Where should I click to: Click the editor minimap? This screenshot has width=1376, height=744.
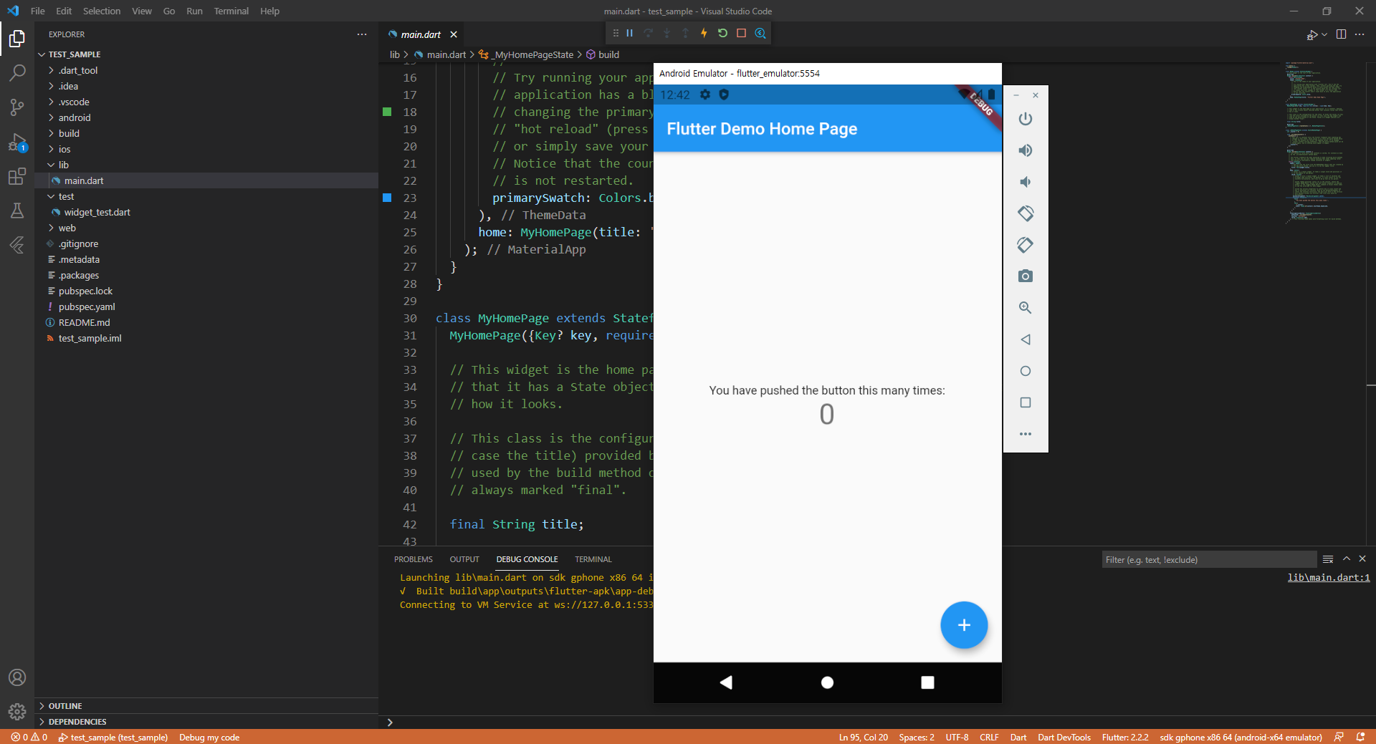tap(1323, 143)
